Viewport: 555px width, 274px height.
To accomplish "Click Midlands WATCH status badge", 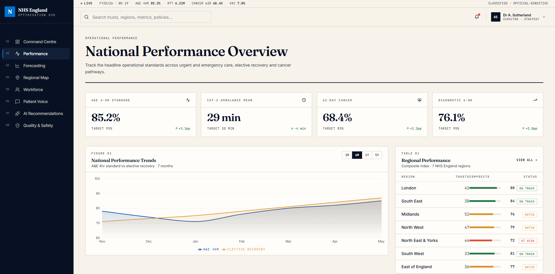I will coord(530,214).
